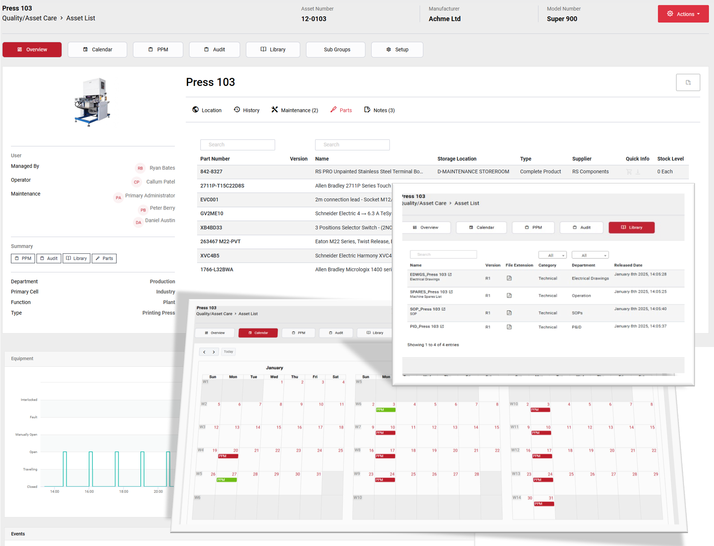The height and width of the screenshot is (546, 714).
Task: Click the download icon in Quick Info column
Action: point(638,172)
